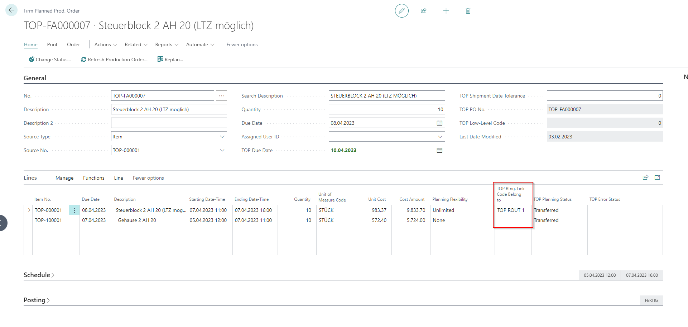This screenshot has height=327, width=688.
Task: Click Change Status button
Action: coord(50,60)
